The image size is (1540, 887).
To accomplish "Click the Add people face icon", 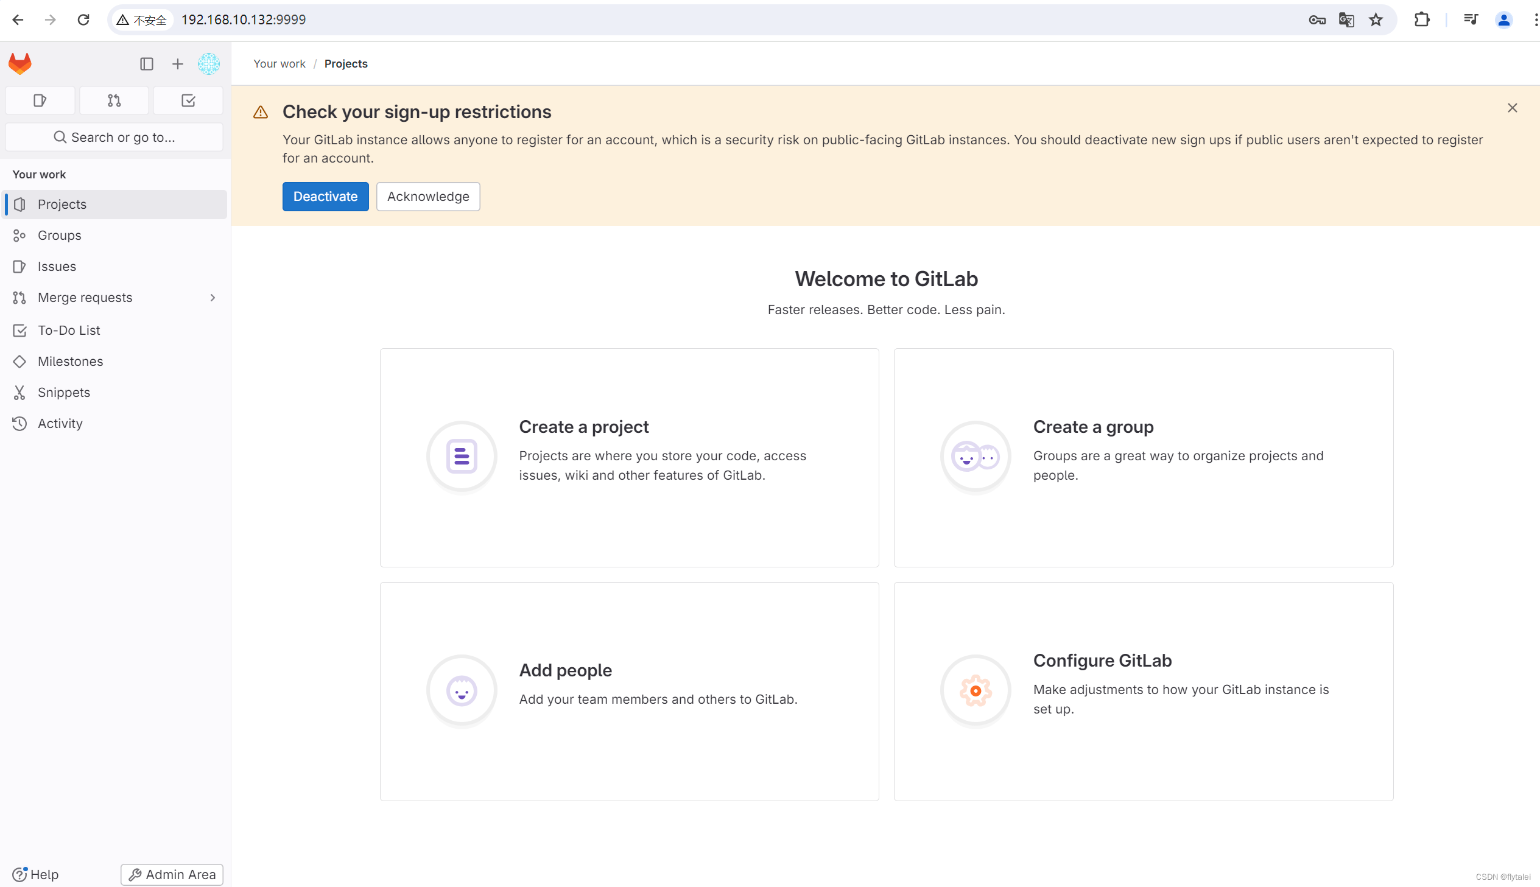I will pos(462,691).
